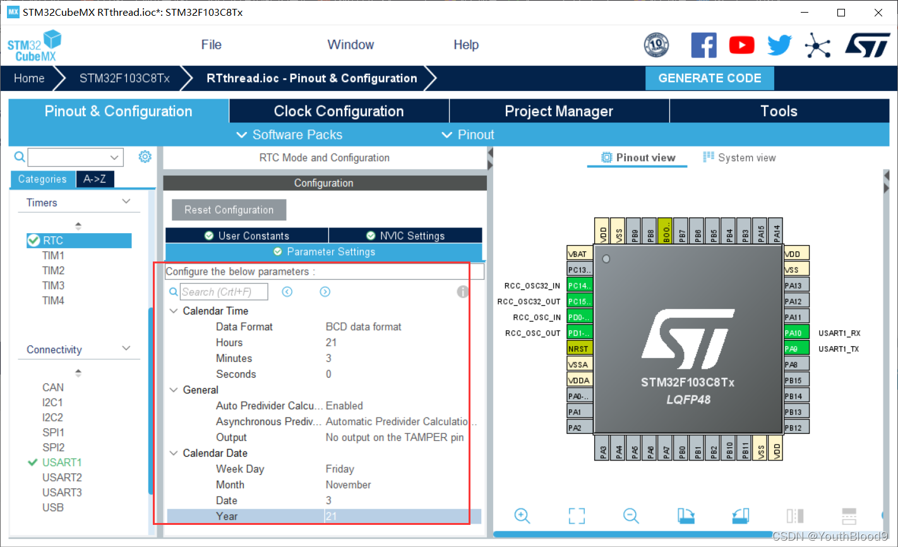The width and height of the screenshot is (898, 547).
Task: Rotate chip counter-clockwise icon
Action: point(740,516)
